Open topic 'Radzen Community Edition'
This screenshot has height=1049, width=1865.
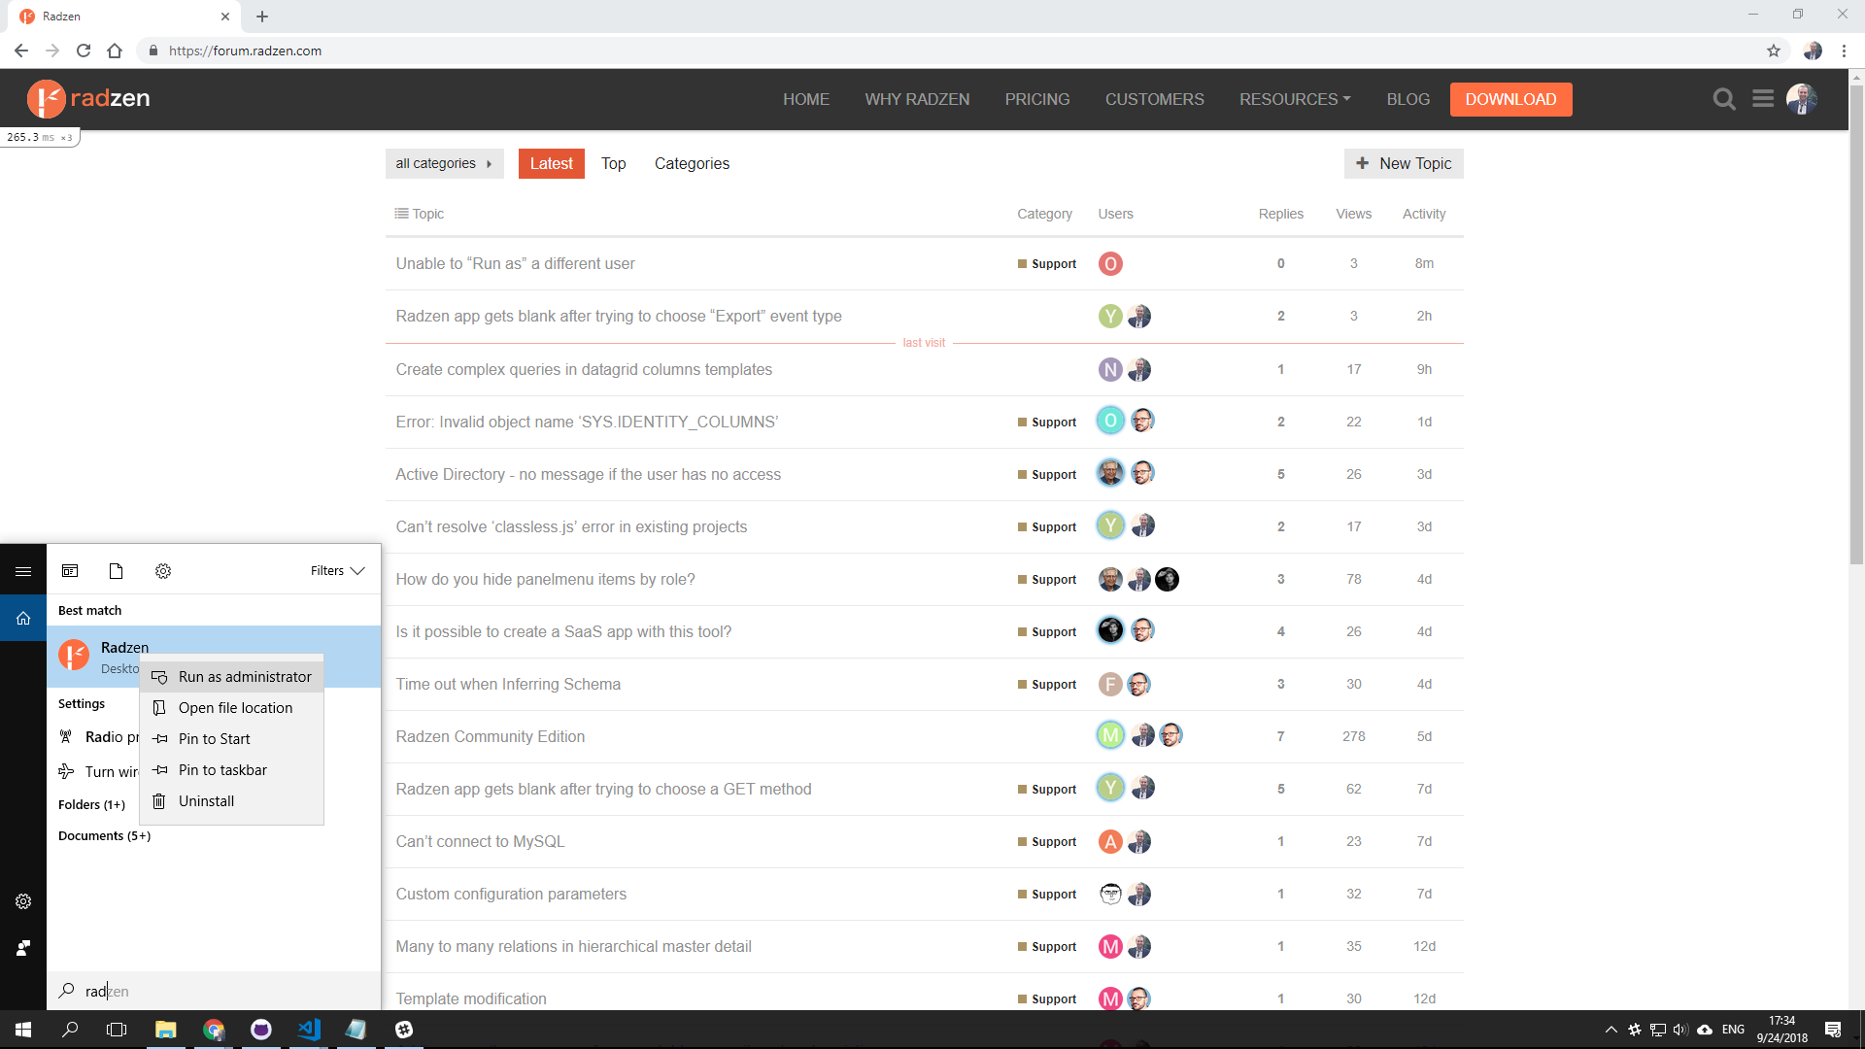point(490,736)
